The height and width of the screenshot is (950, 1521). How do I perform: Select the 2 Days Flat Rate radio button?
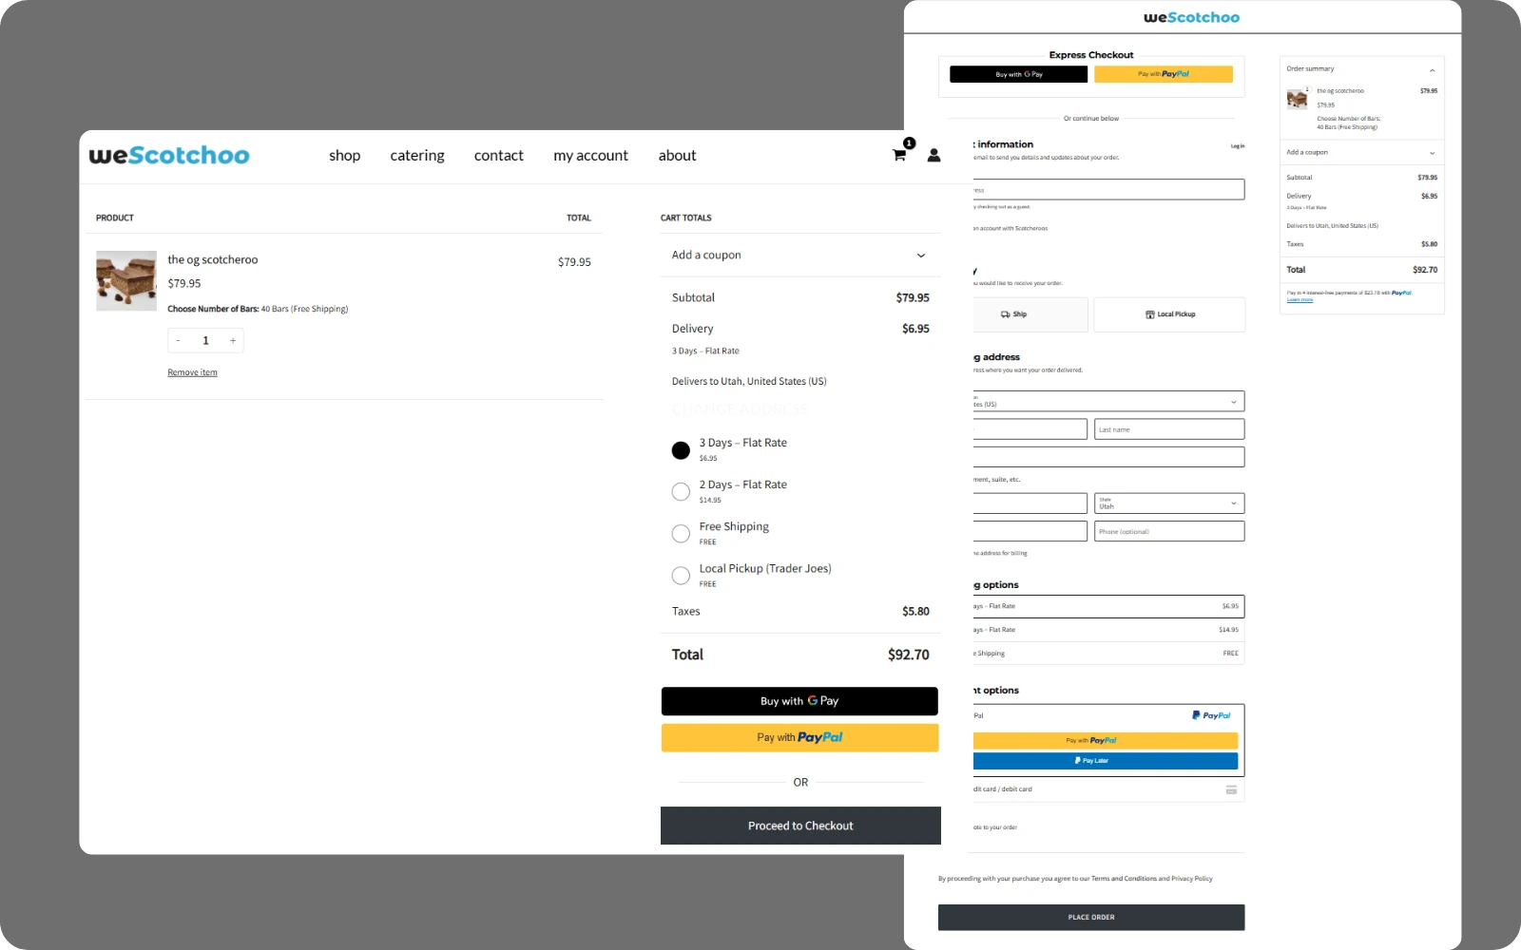[681, 492]
